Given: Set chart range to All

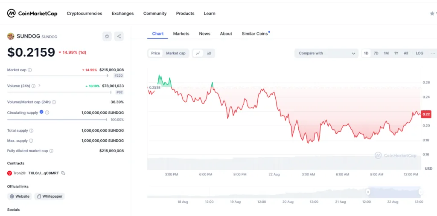Looking at the screenshot, I should [406, 53].
